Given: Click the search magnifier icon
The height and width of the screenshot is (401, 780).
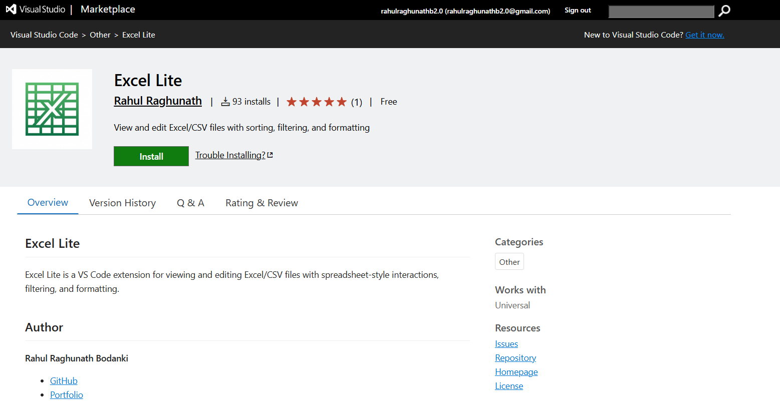Looking at the screenshot, I should coord(724,11).
